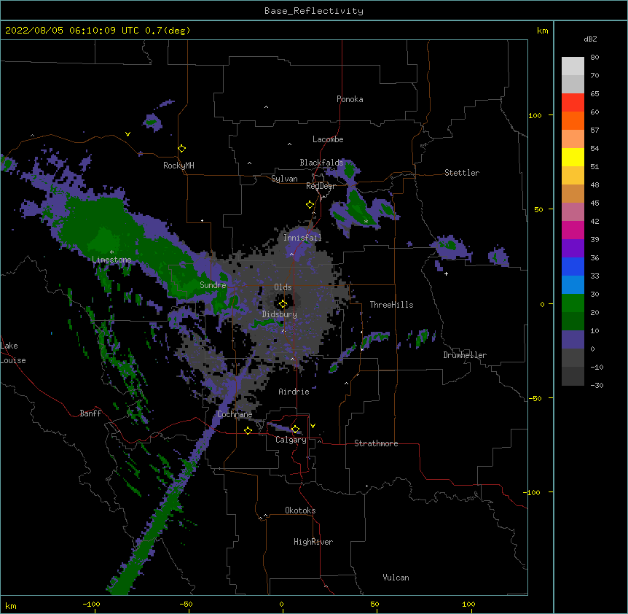Pick the light gray 65–70 dBZ swatch

573,84
